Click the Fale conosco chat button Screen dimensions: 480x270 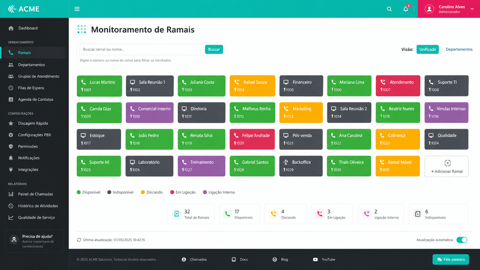pyautogui.click(x=451, y=259)
